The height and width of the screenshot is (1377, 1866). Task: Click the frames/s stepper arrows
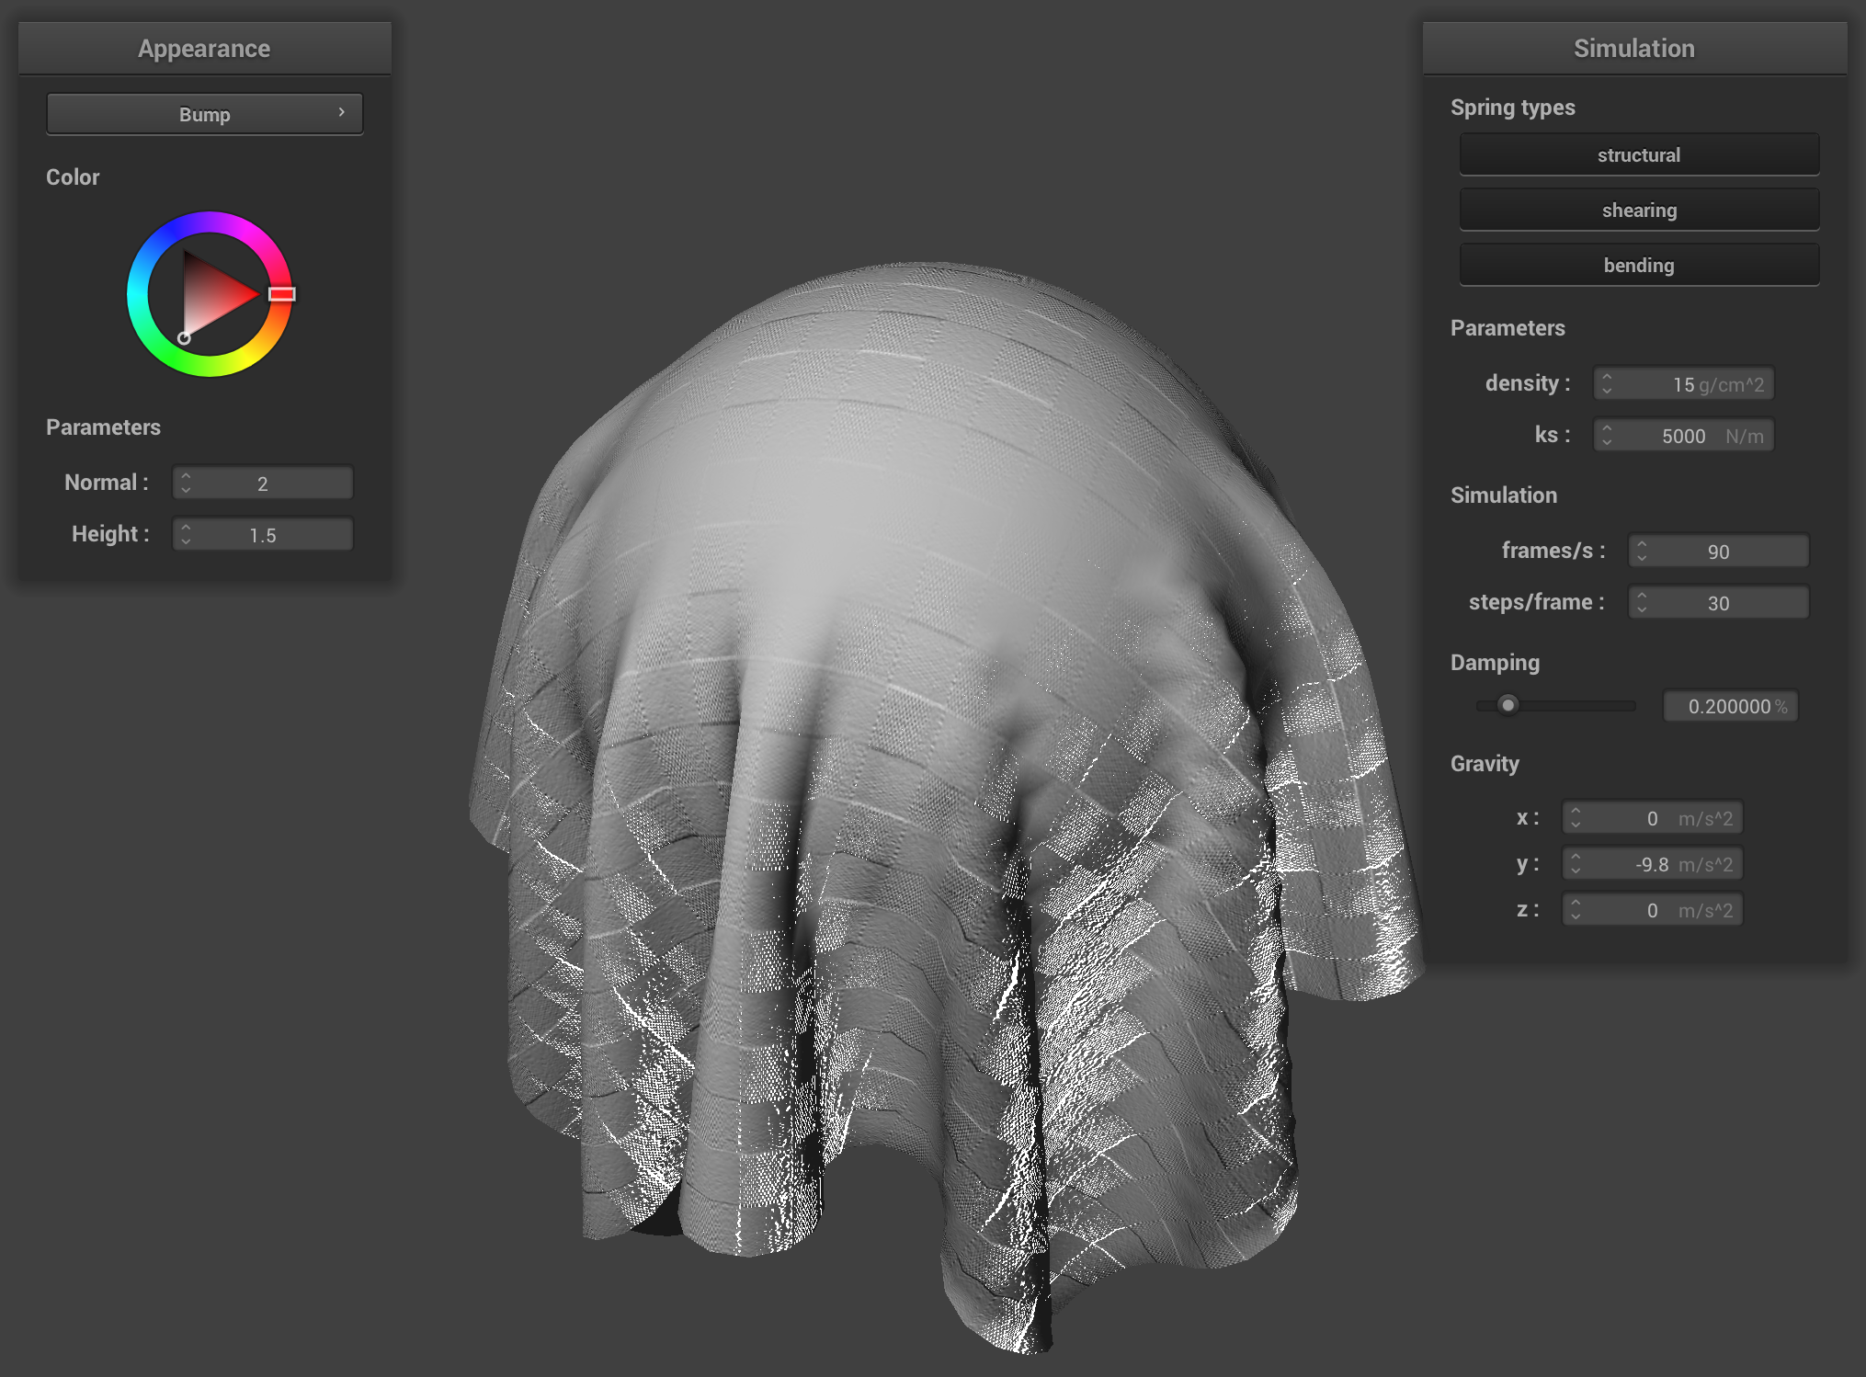point(1642,551)
